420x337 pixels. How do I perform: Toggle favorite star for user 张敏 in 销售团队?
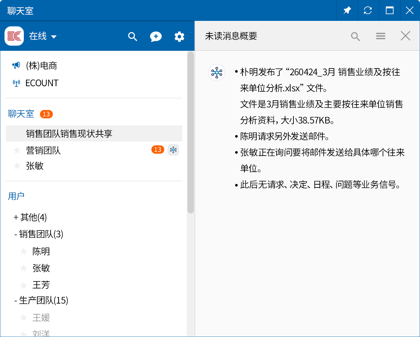24,268
